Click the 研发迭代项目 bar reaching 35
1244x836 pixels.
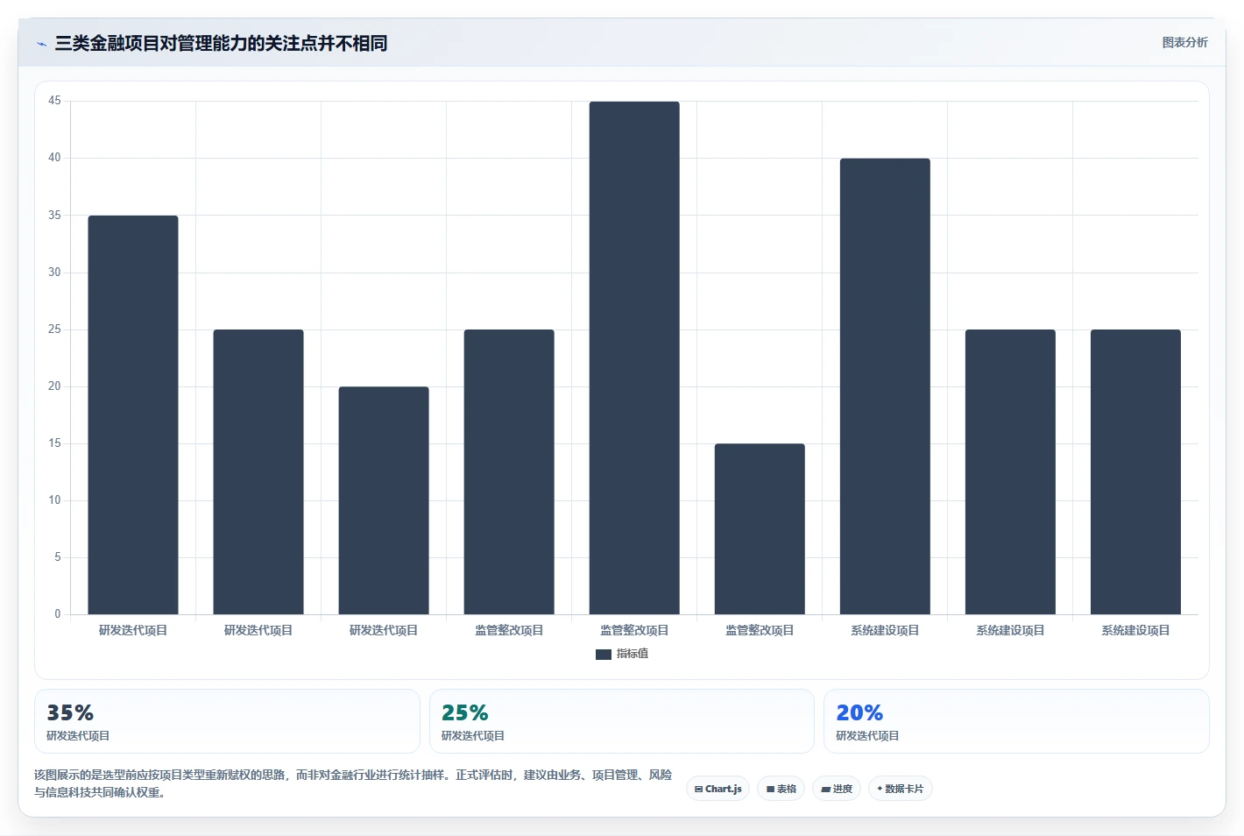click(133, 414)
